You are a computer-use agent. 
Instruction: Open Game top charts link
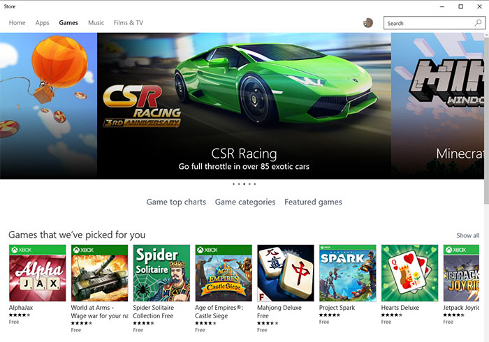tap(176, 202)
